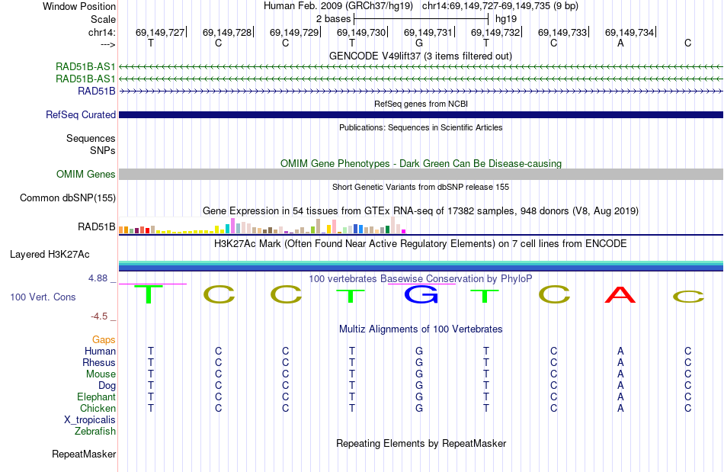This screenshot has width=724, height=472.
Task: Click the gray OMIM Genes bar
Action: click(421, 174)
